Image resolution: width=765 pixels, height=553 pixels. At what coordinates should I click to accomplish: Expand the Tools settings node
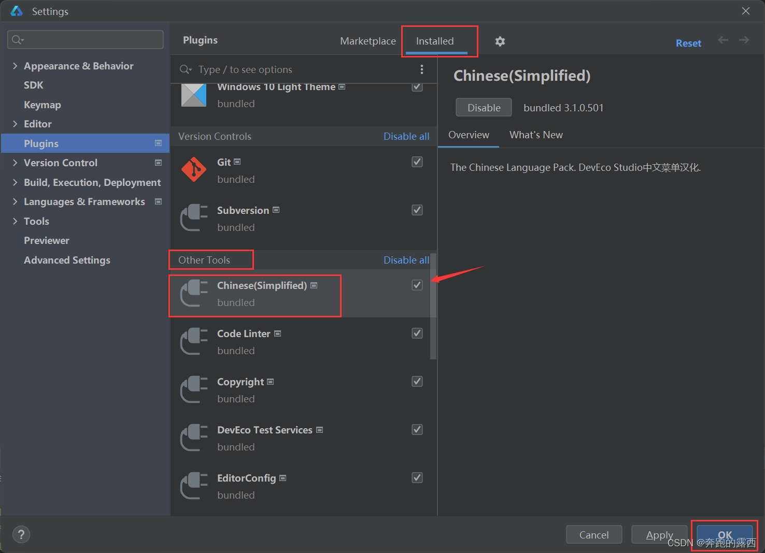(x=15, y=221)
